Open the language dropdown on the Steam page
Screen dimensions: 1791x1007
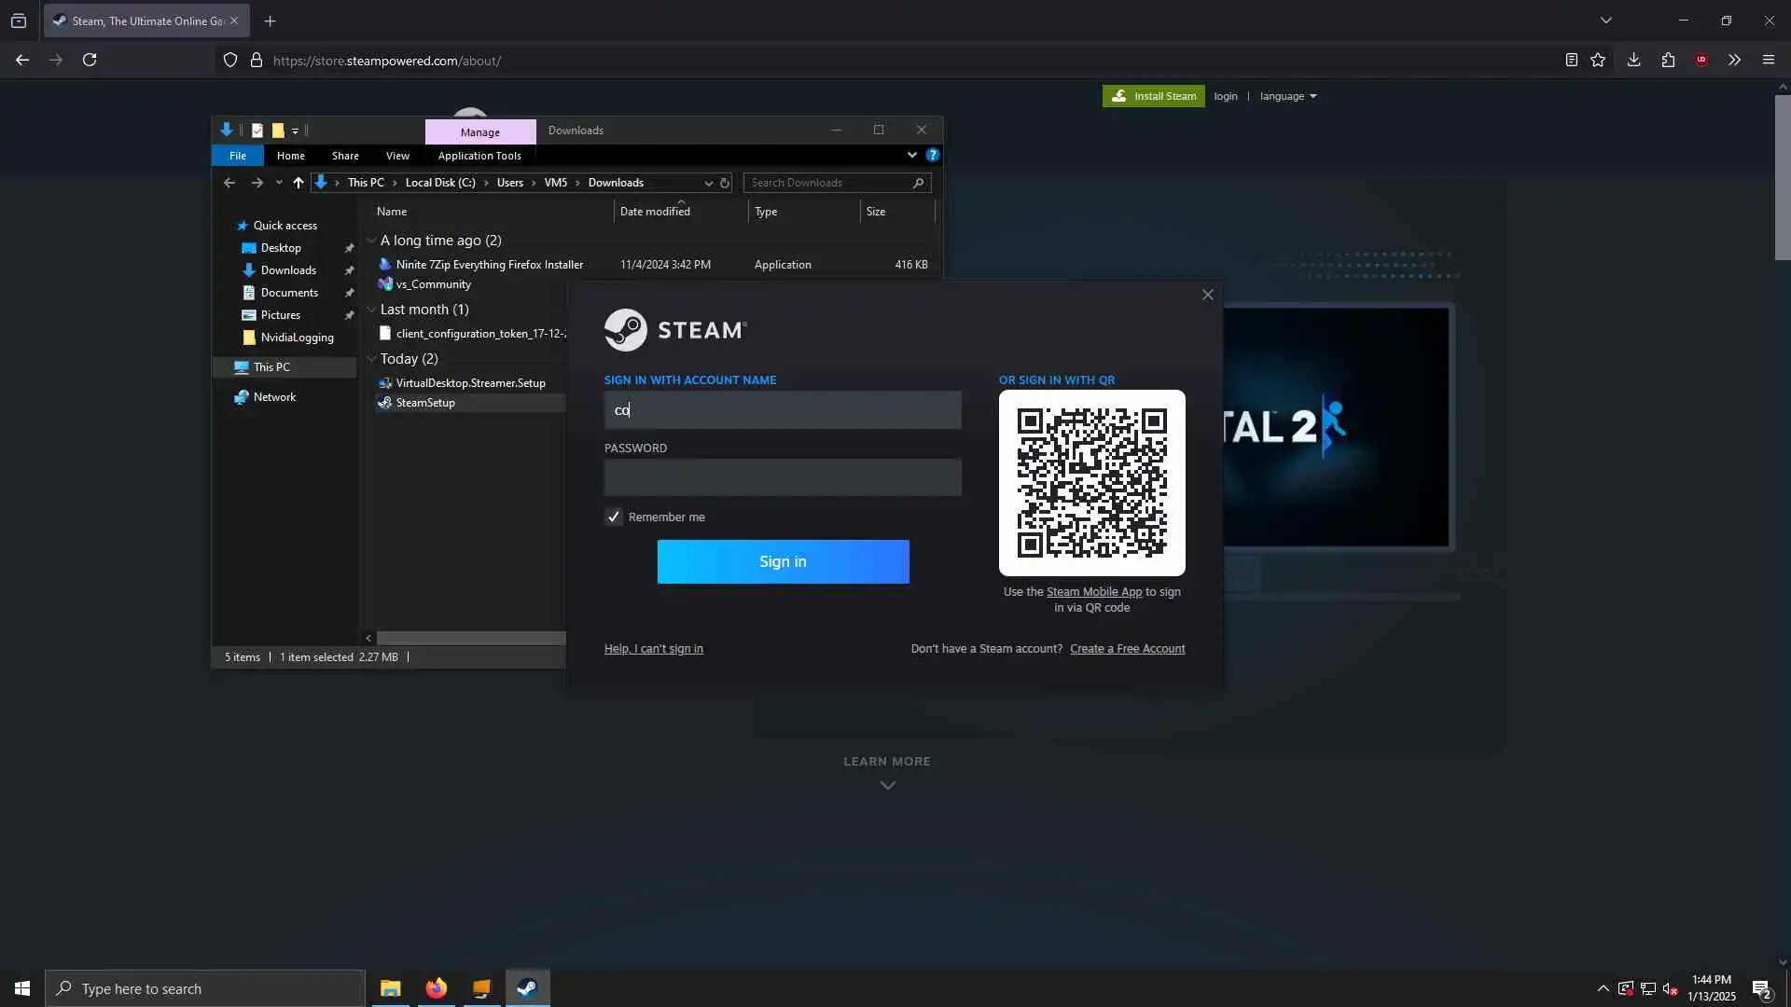pyautogui.click(x=1287, y=96)
